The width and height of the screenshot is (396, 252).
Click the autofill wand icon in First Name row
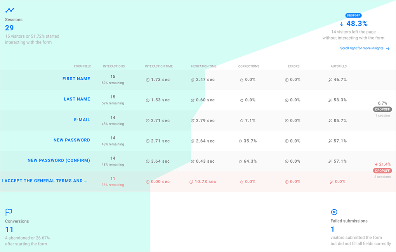tap(330, 80)
